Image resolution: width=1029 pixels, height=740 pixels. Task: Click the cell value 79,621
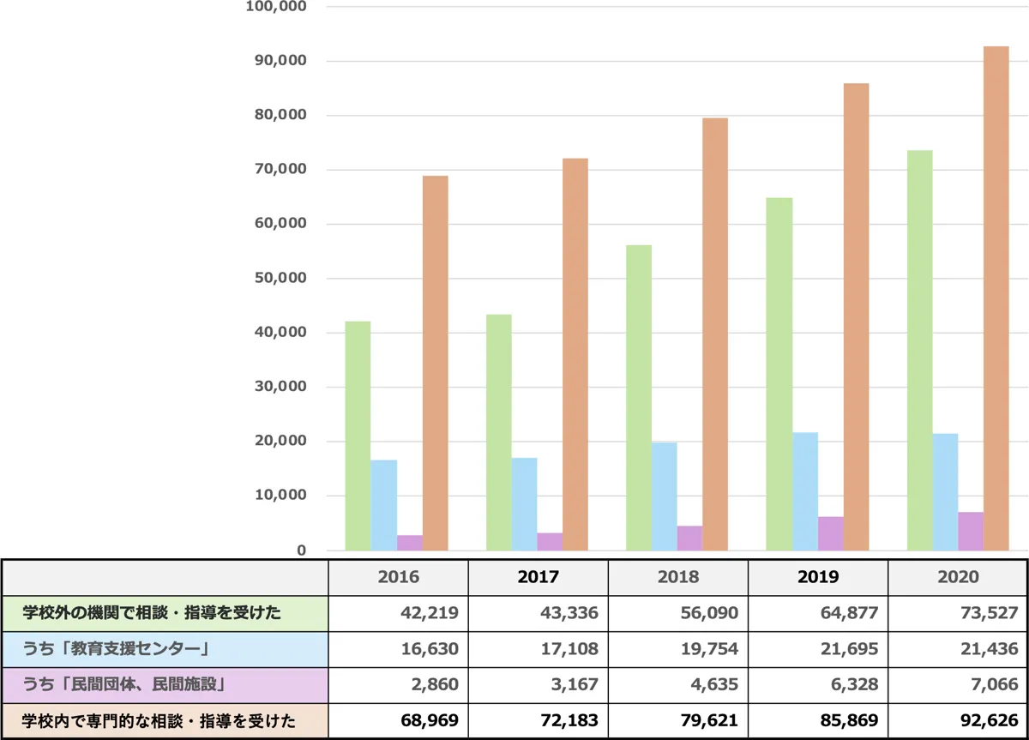pyautogui.click(x=710, y=722)
